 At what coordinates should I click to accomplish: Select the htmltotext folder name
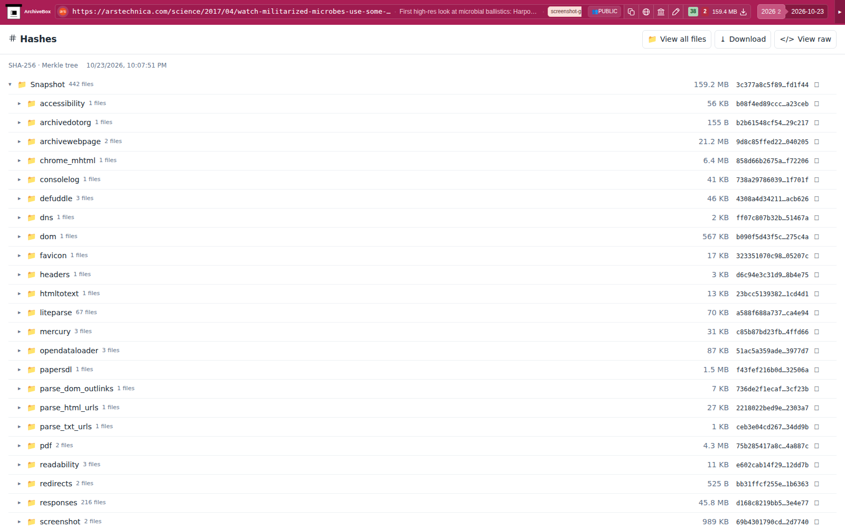pyautogui.click(x=59, y=294)
